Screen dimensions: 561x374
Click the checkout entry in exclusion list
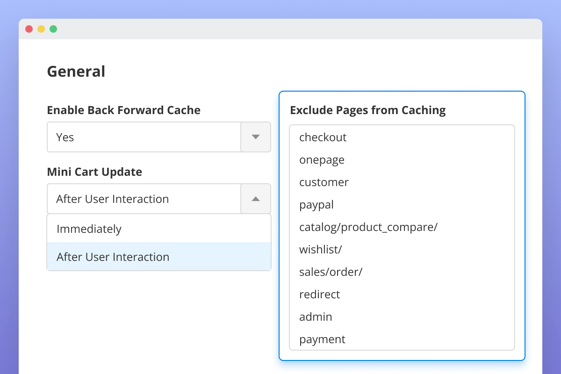pos(323,137)
